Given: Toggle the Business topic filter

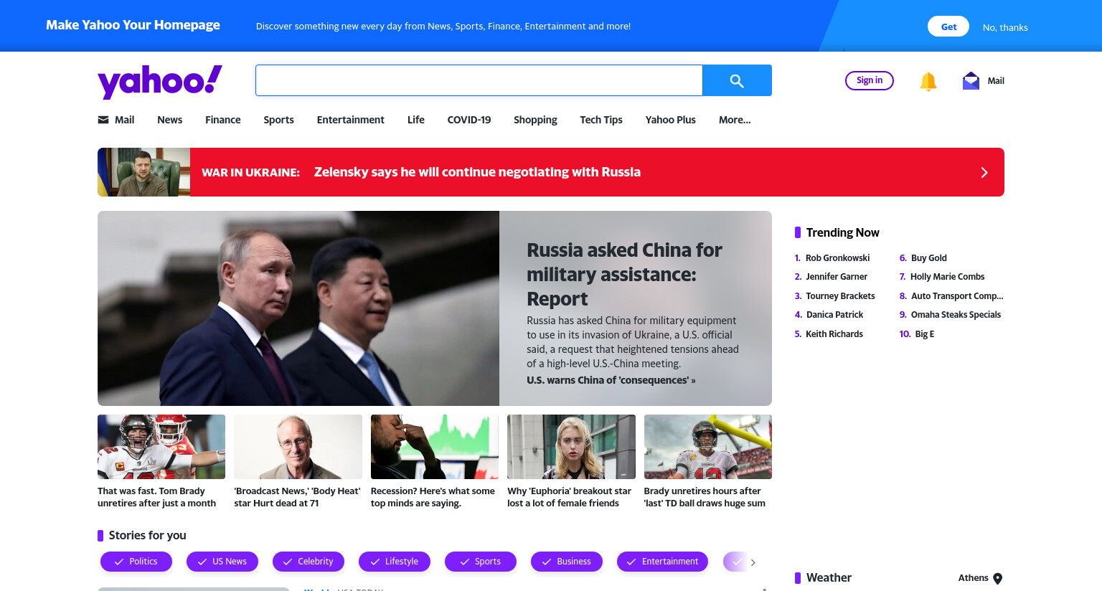Looking at the screenshot, I should (x=567, y=562).
